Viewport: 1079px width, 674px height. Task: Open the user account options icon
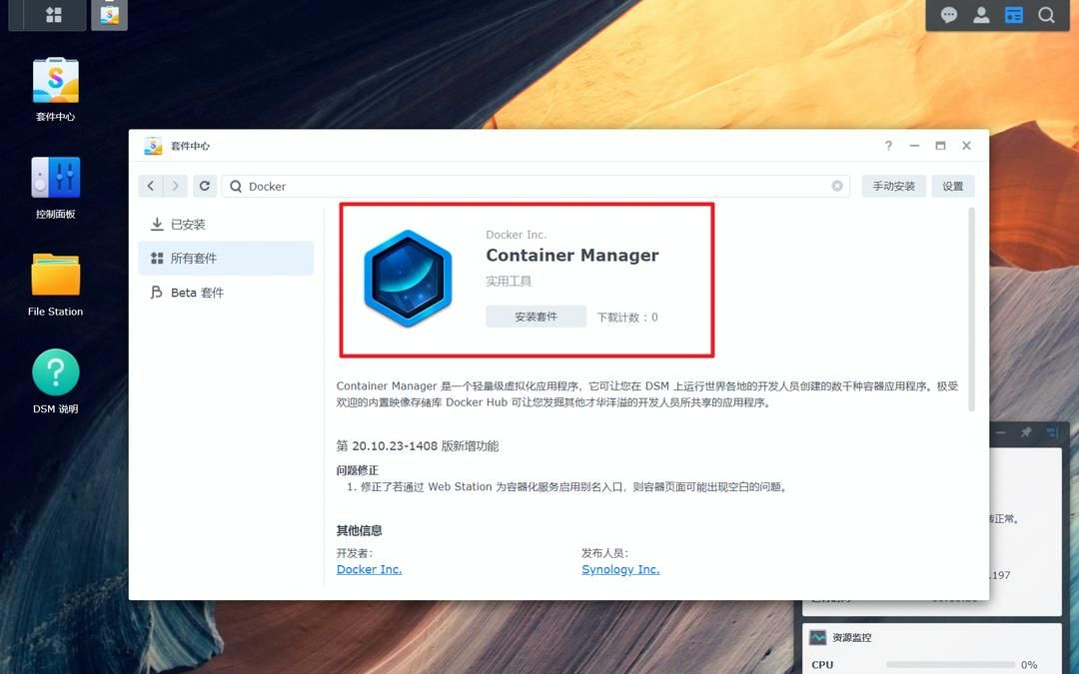click(981, 15)
